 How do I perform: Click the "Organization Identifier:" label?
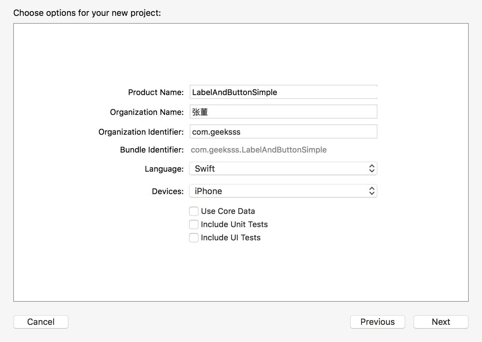[x=141, y=132]
